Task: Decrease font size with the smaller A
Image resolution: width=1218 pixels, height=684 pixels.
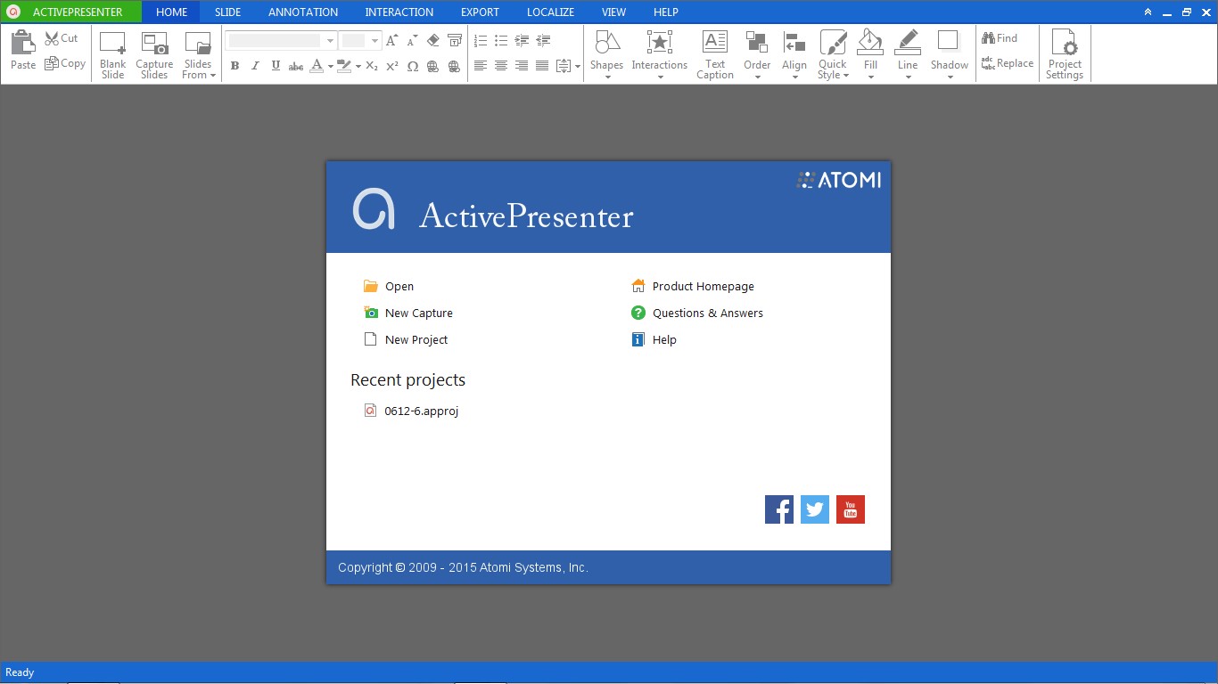Action: 412,40
